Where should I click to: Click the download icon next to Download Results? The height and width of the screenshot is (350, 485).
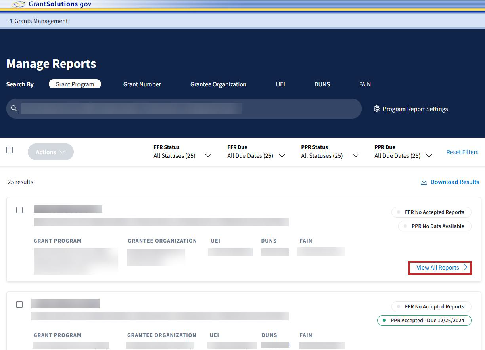pyautogui.click(x=424, y=182)
